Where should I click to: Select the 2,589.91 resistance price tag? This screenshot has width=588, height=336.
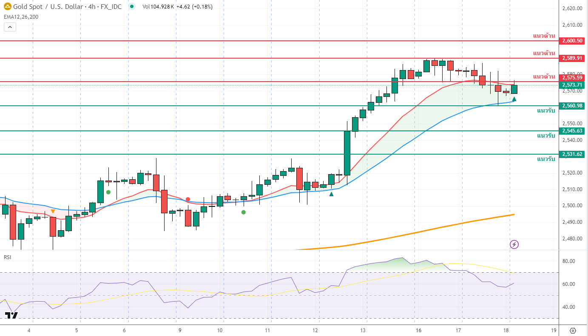coord(572,58)
